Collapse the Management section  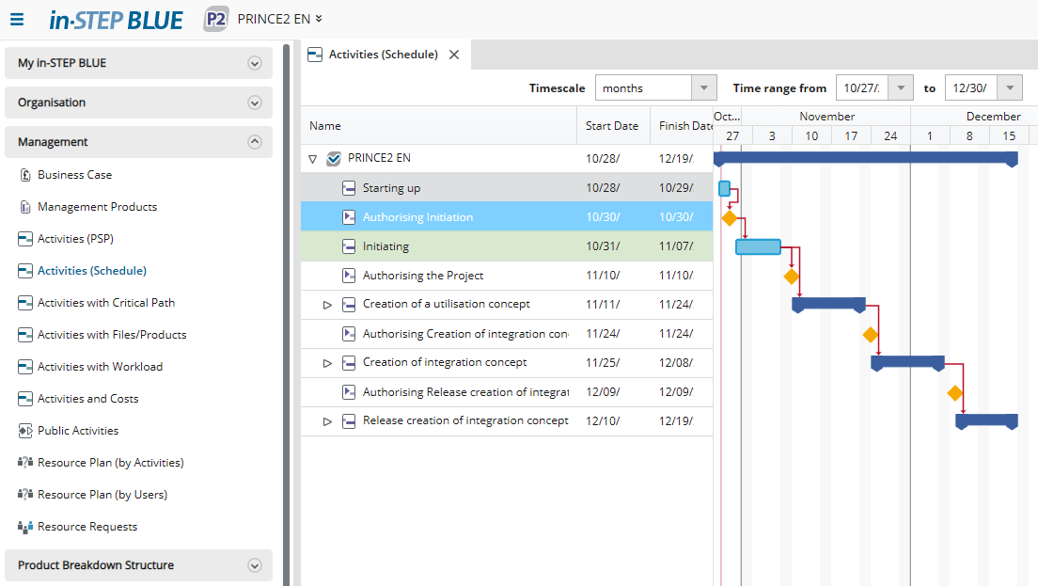point(254,142)
